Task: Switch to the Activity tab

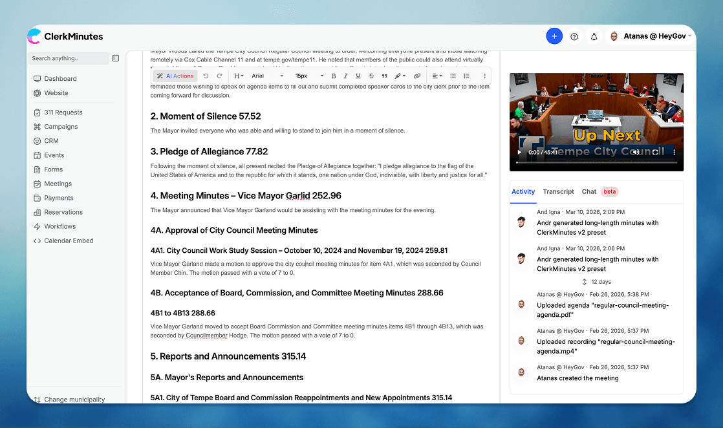Action: tap(523, 192)
